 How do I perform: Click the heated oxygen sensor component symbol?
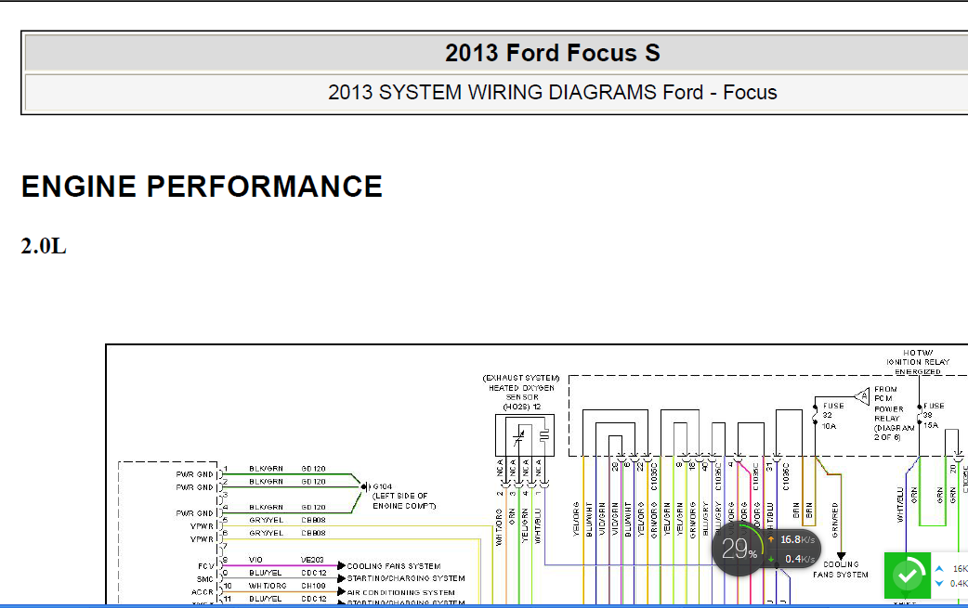click(525, 435)
